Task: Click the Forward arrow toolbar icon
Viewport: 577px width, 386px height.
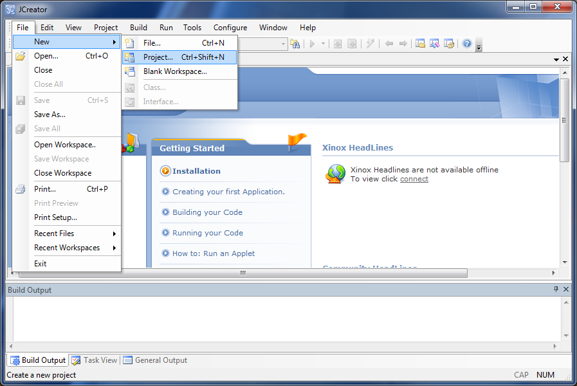Action: (403, 44)
